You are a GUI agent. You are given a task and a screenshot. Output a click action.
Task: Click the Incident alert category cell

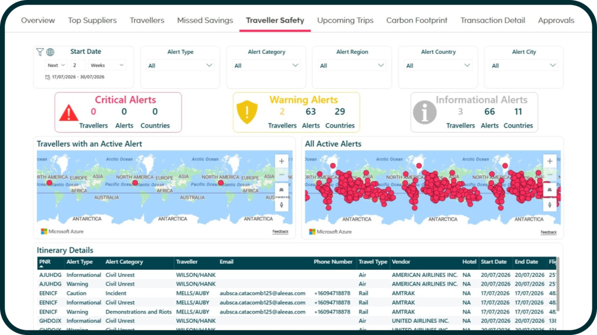(116, 293)
